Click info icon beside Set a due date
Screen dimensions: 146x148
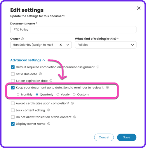pyautogui.click(x=40, y=74)
